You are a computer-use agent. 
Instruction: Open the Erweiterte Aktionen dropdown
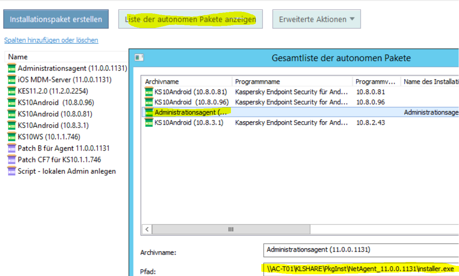tap(316, 19)
